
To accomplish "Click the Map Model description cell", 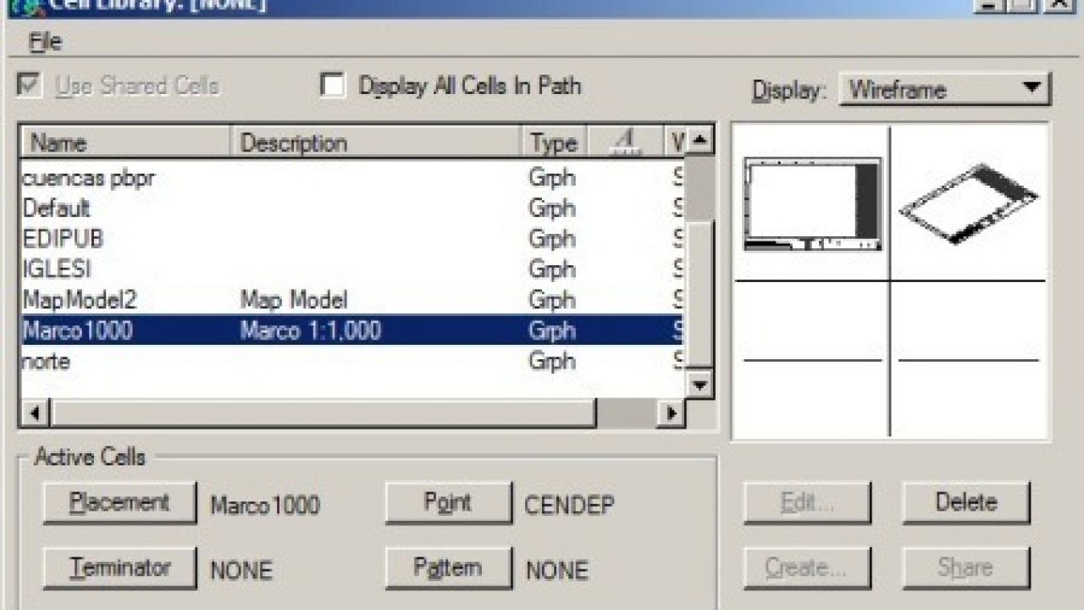I will point(294,300).
